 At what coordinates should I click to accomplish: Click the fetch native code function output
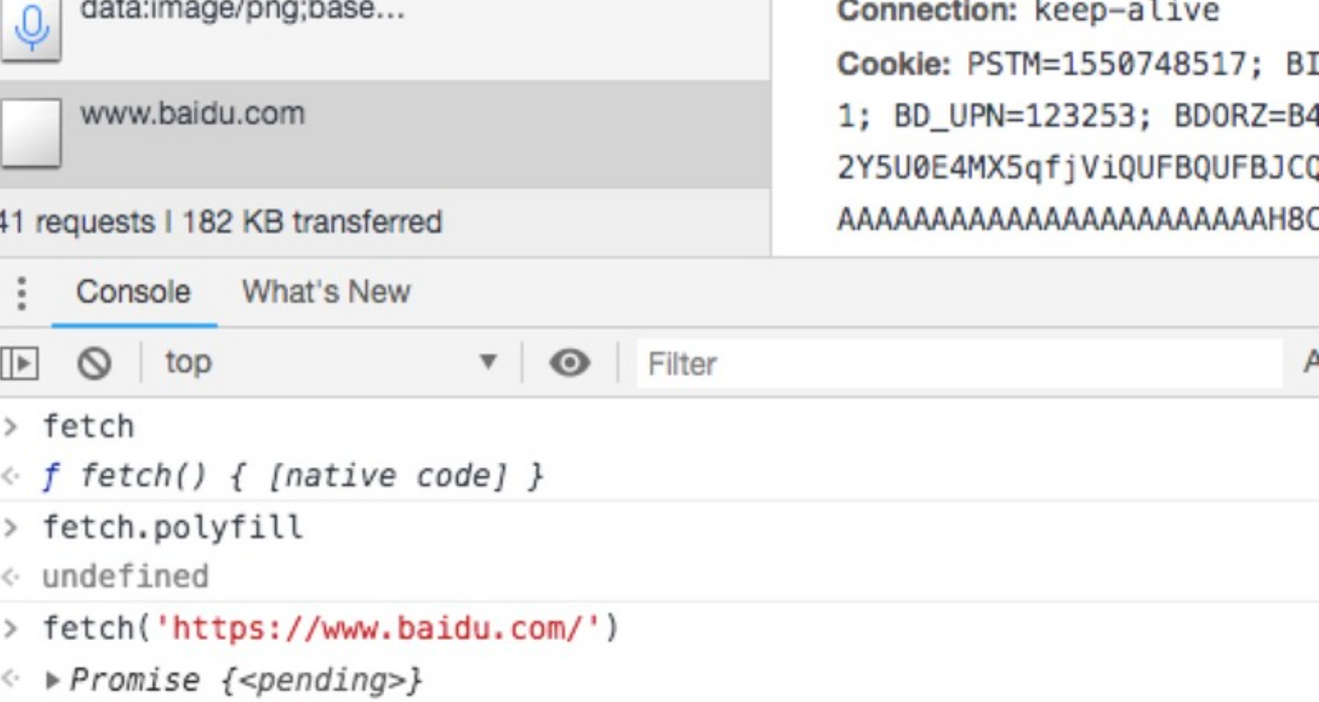(310, 476)
